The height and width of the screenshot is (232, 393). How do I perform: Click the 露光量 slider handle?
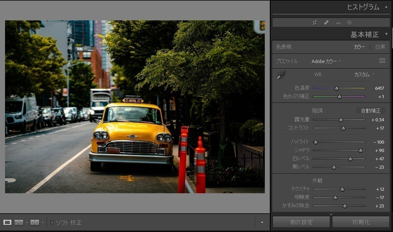[x=341, y=120]
